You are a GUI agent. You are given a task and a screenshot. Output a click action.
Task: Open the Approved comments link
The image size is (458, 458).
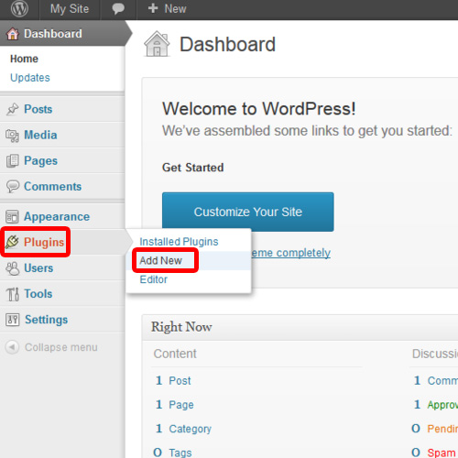442,405
